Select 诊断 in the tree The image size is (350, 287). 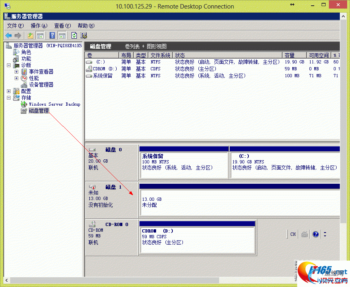(26, 65)
